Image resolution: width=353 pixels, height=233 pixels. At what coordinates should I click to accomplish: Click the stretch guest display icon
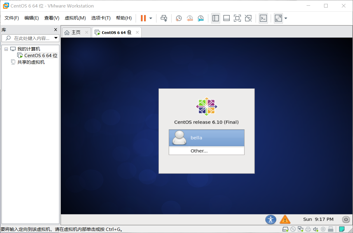(278, 18)
